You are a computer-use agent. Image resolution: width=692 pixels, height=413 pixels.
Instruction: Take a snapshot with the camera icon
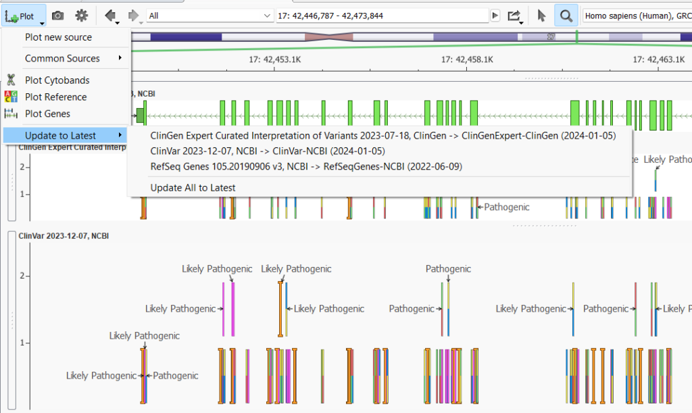coord(58,16)
